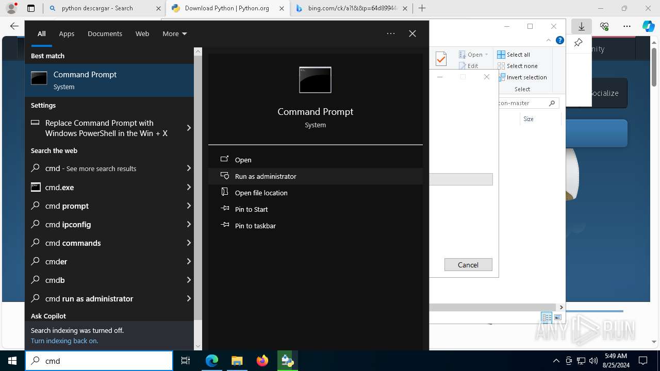Open the Edge profile avatar
660x371 pixels.
pos(11,8)
